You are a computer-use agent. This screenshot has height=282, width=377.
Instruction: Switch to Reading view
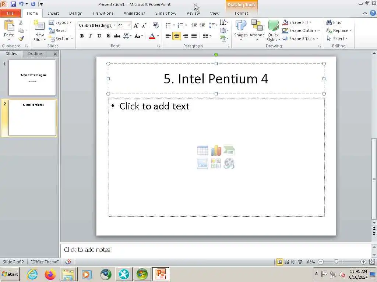point(293,262)
